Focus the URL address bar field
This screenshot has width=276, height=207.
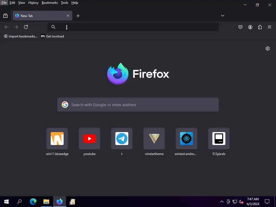[133, 27]
